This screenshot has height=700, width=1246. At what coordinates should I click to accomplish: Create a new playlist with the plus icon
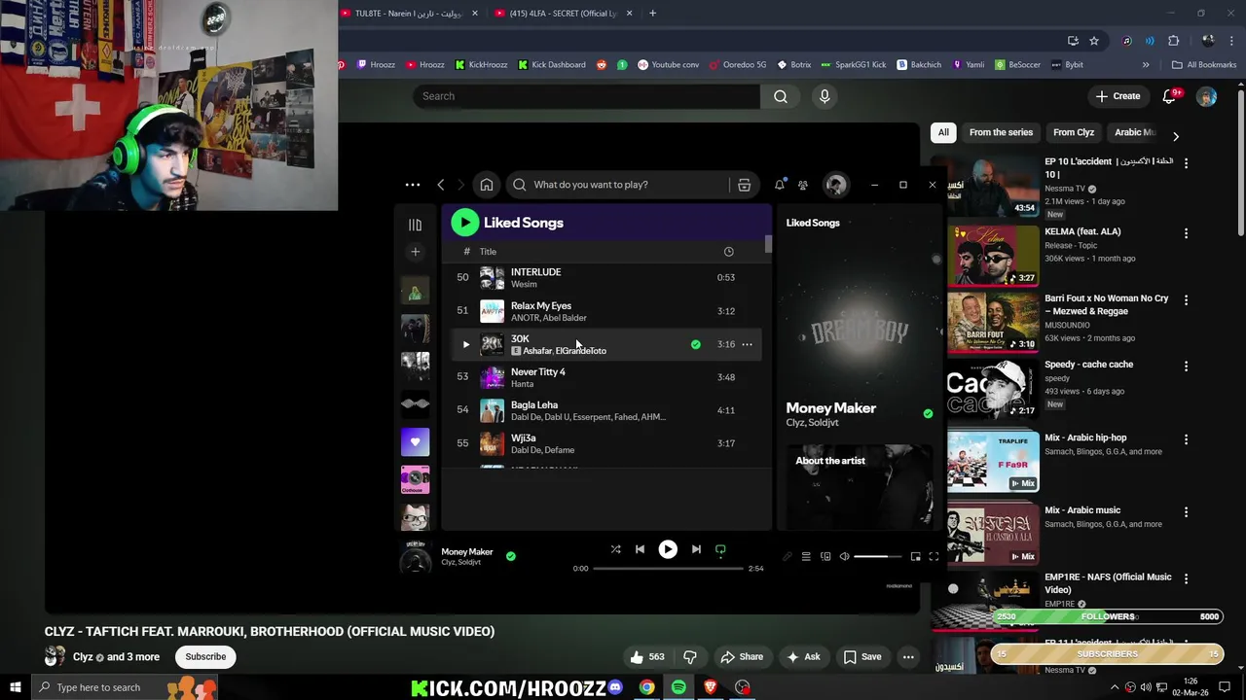(x=415, y=252)
